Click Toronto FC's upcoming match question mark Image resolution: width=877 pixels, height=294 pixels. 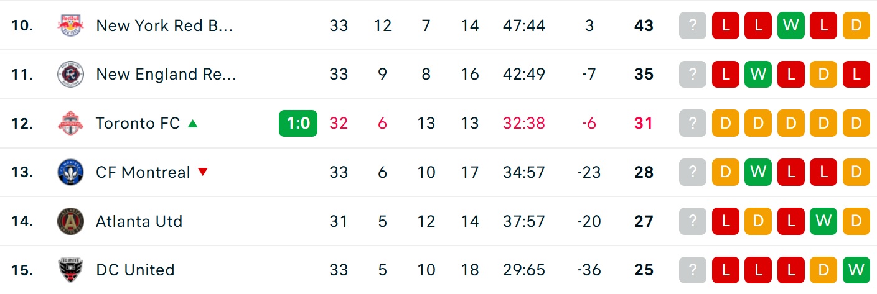[693, 123]
